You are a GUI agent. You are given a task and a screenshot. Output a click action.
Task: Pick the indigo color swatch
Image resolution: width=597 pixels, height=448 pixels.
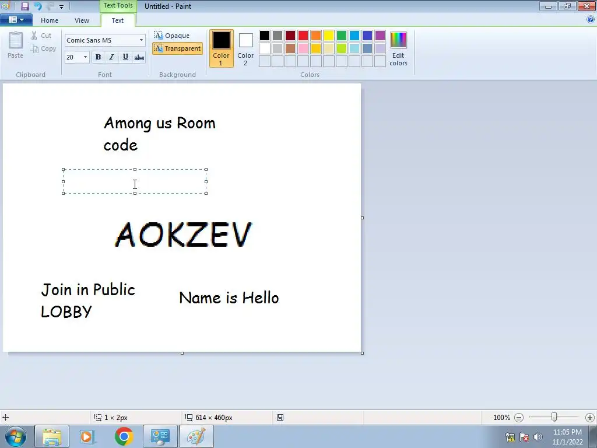[367, 36]
